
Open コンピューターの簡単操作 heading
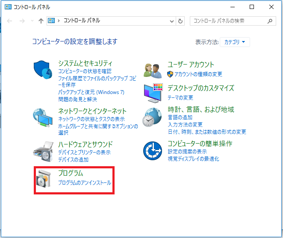point(200,144)
